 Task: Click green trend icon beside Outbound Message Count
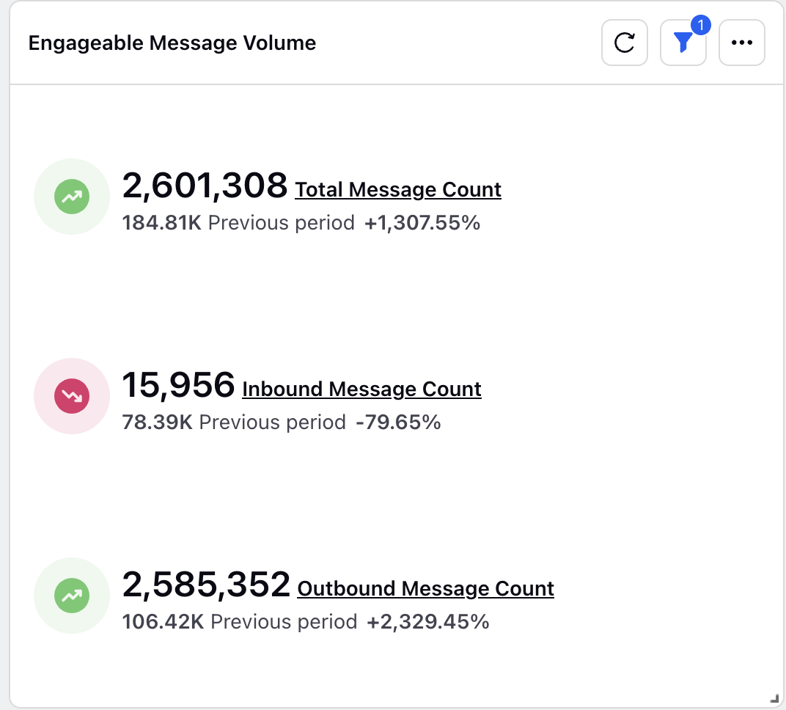coord(72,596)
